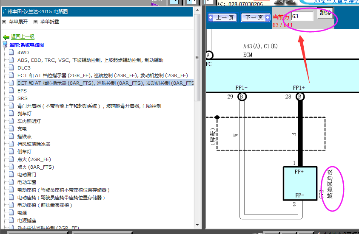Click the current page number input field
The image size is (359, 234).
click(302, 16)
